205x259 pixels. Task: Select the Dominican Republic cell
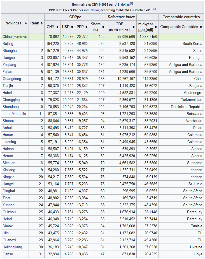[x=181, y=107]
